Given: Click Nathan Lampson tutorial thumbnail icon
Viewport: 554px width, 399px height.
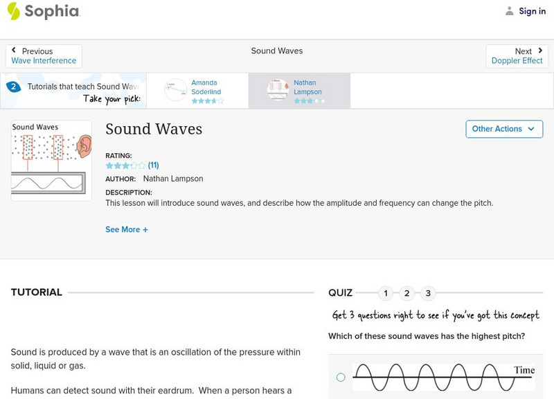Looking at the screenshot, I should tap(278, 90).
